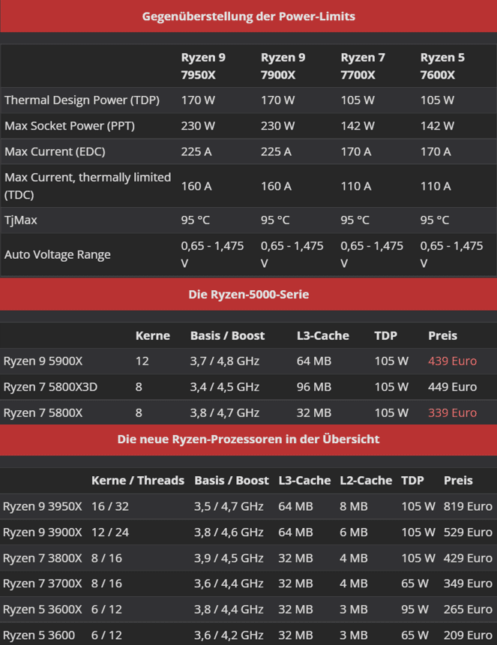Click the '529 Euro' price
497x645 pixels.
tap(468, 532)
